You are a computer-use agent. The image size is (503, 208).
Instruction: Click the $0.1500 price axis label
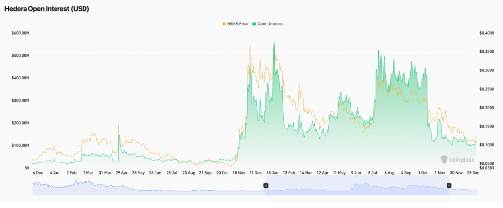click(487, 127)
